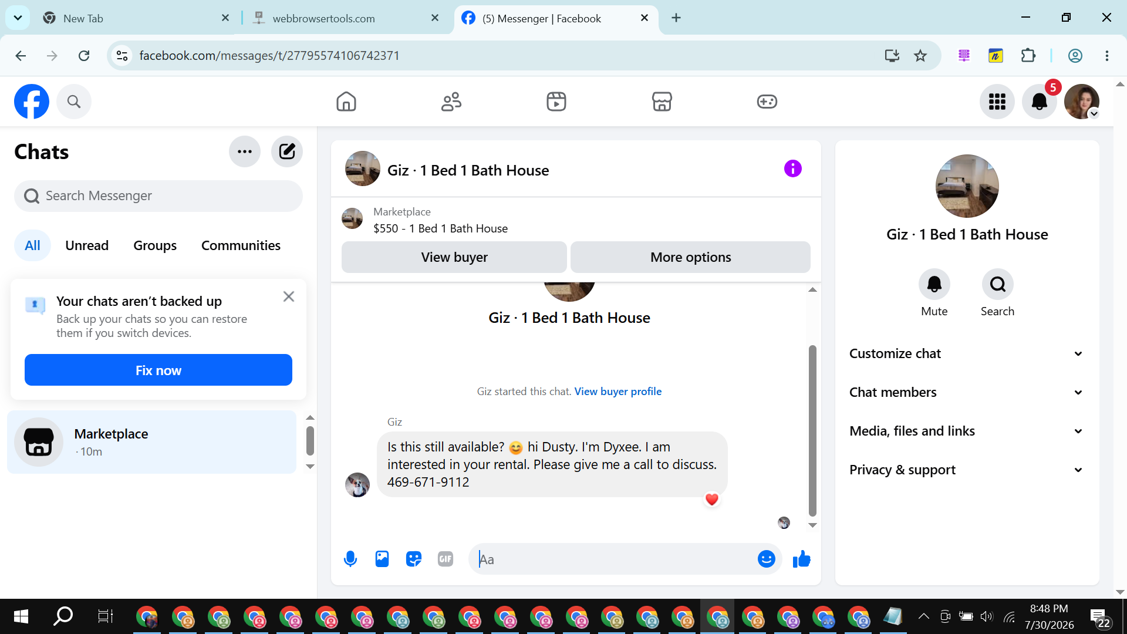
Task: Switch to the webbrowsertools.com tab
Action: pos(346,18)
